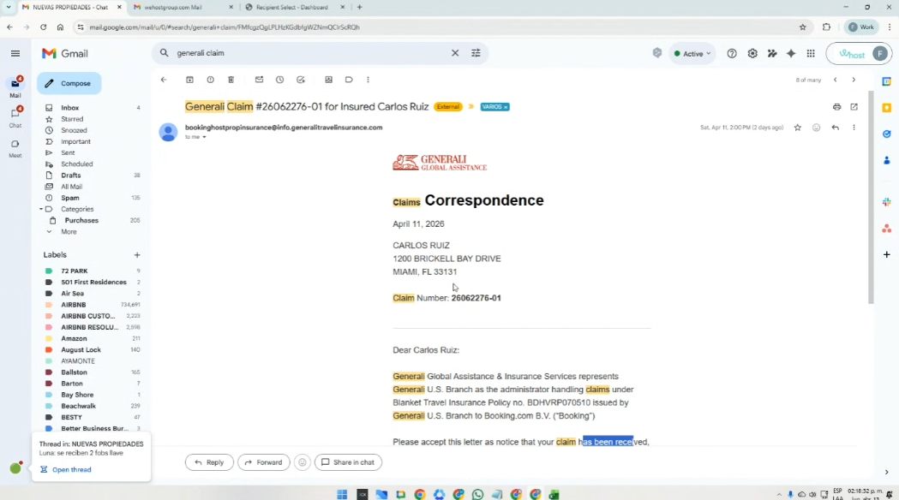
Task: Reload the browser page
Action: point(43,27)
